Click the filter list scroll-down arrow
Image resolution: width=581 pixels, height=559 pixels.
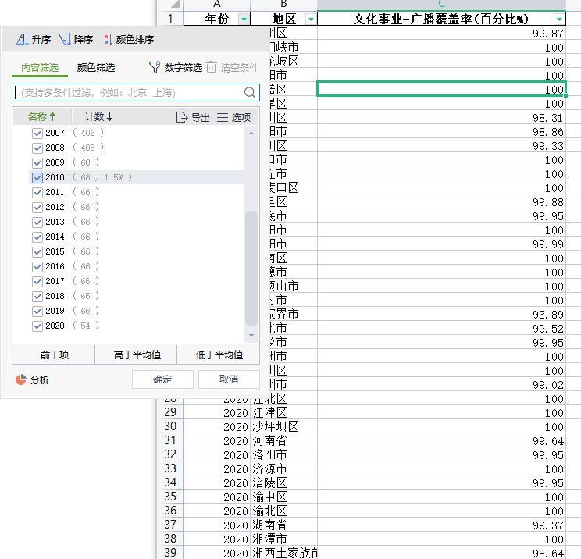(251, 335)
